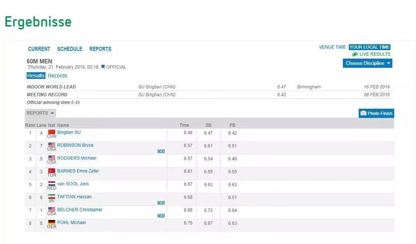This screenshot has width=416, height=244.
Task: Click the OFFICIAL status indicator square
Action: click(x=103, y=66)
